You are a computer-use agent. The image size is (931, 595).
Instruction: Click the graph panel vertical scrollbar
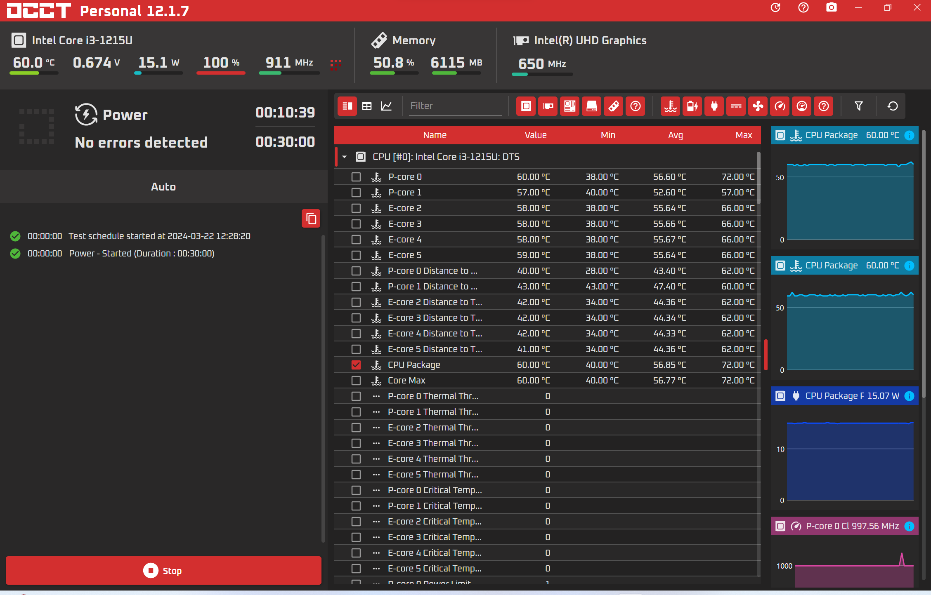(924, 264)
